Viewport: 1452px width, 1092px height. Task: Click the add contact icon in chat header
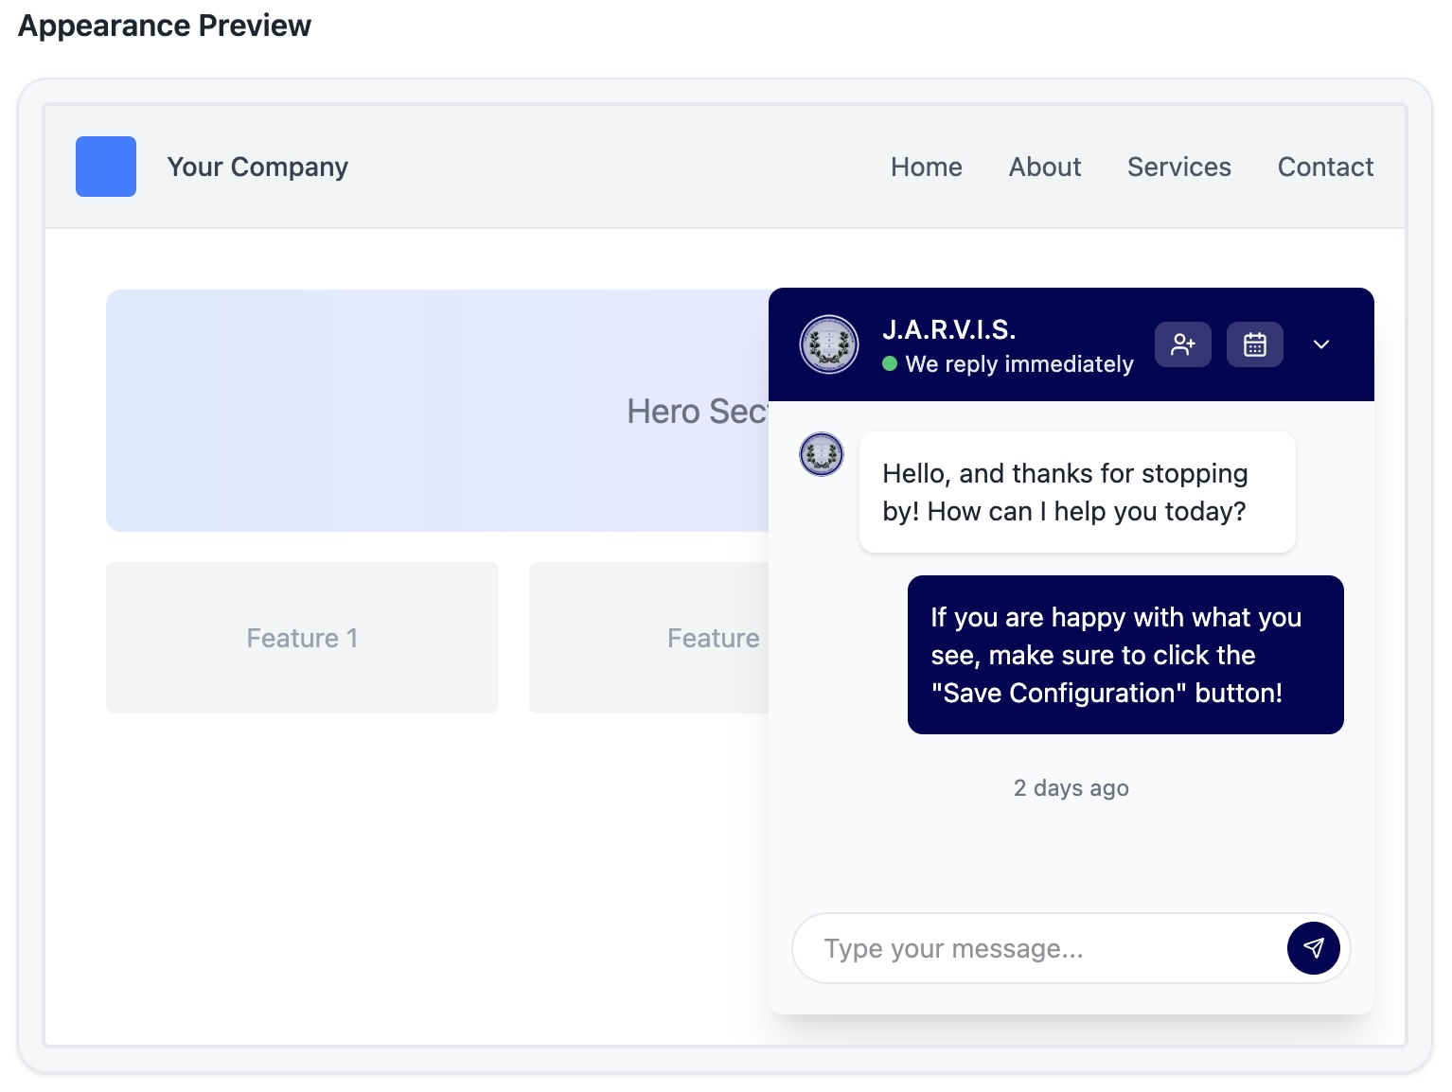[1183, 344]
